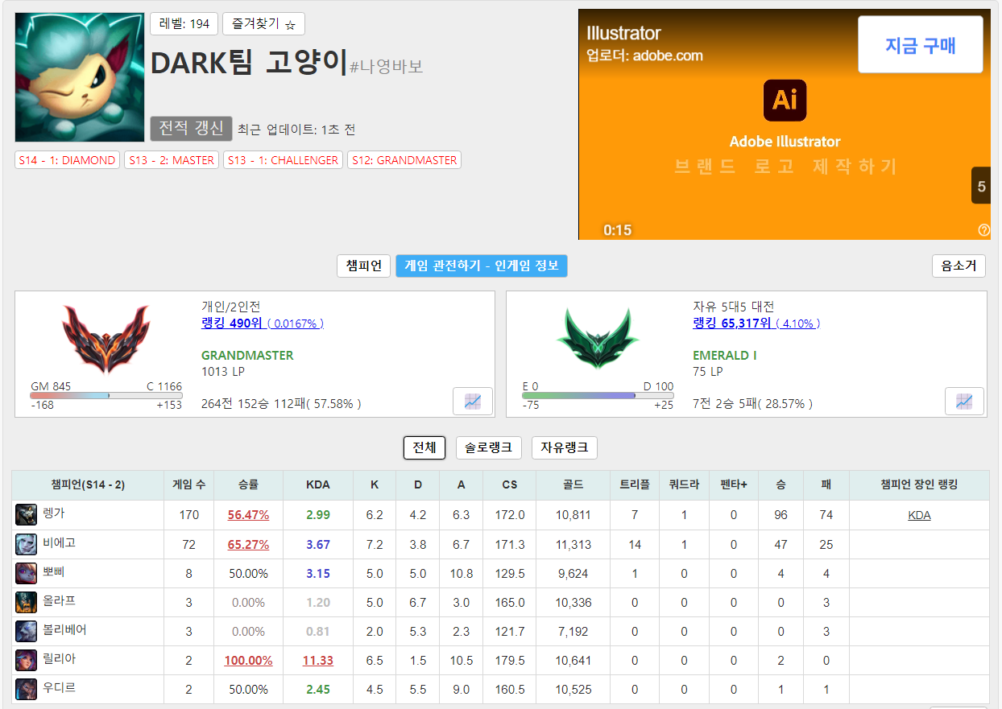Image resolution: width=1002 pixels, height=709 pixels.
Task: Click Rengar's KDA mastery ranking link
Action: tap(919, 515)
